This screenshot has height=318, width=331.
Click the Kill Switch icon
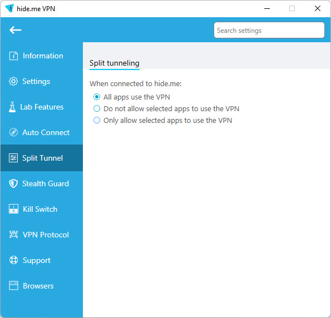[13, 209]
